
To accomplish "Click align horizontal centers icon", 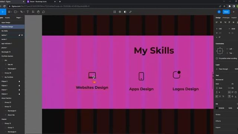I will click(221, 22).
